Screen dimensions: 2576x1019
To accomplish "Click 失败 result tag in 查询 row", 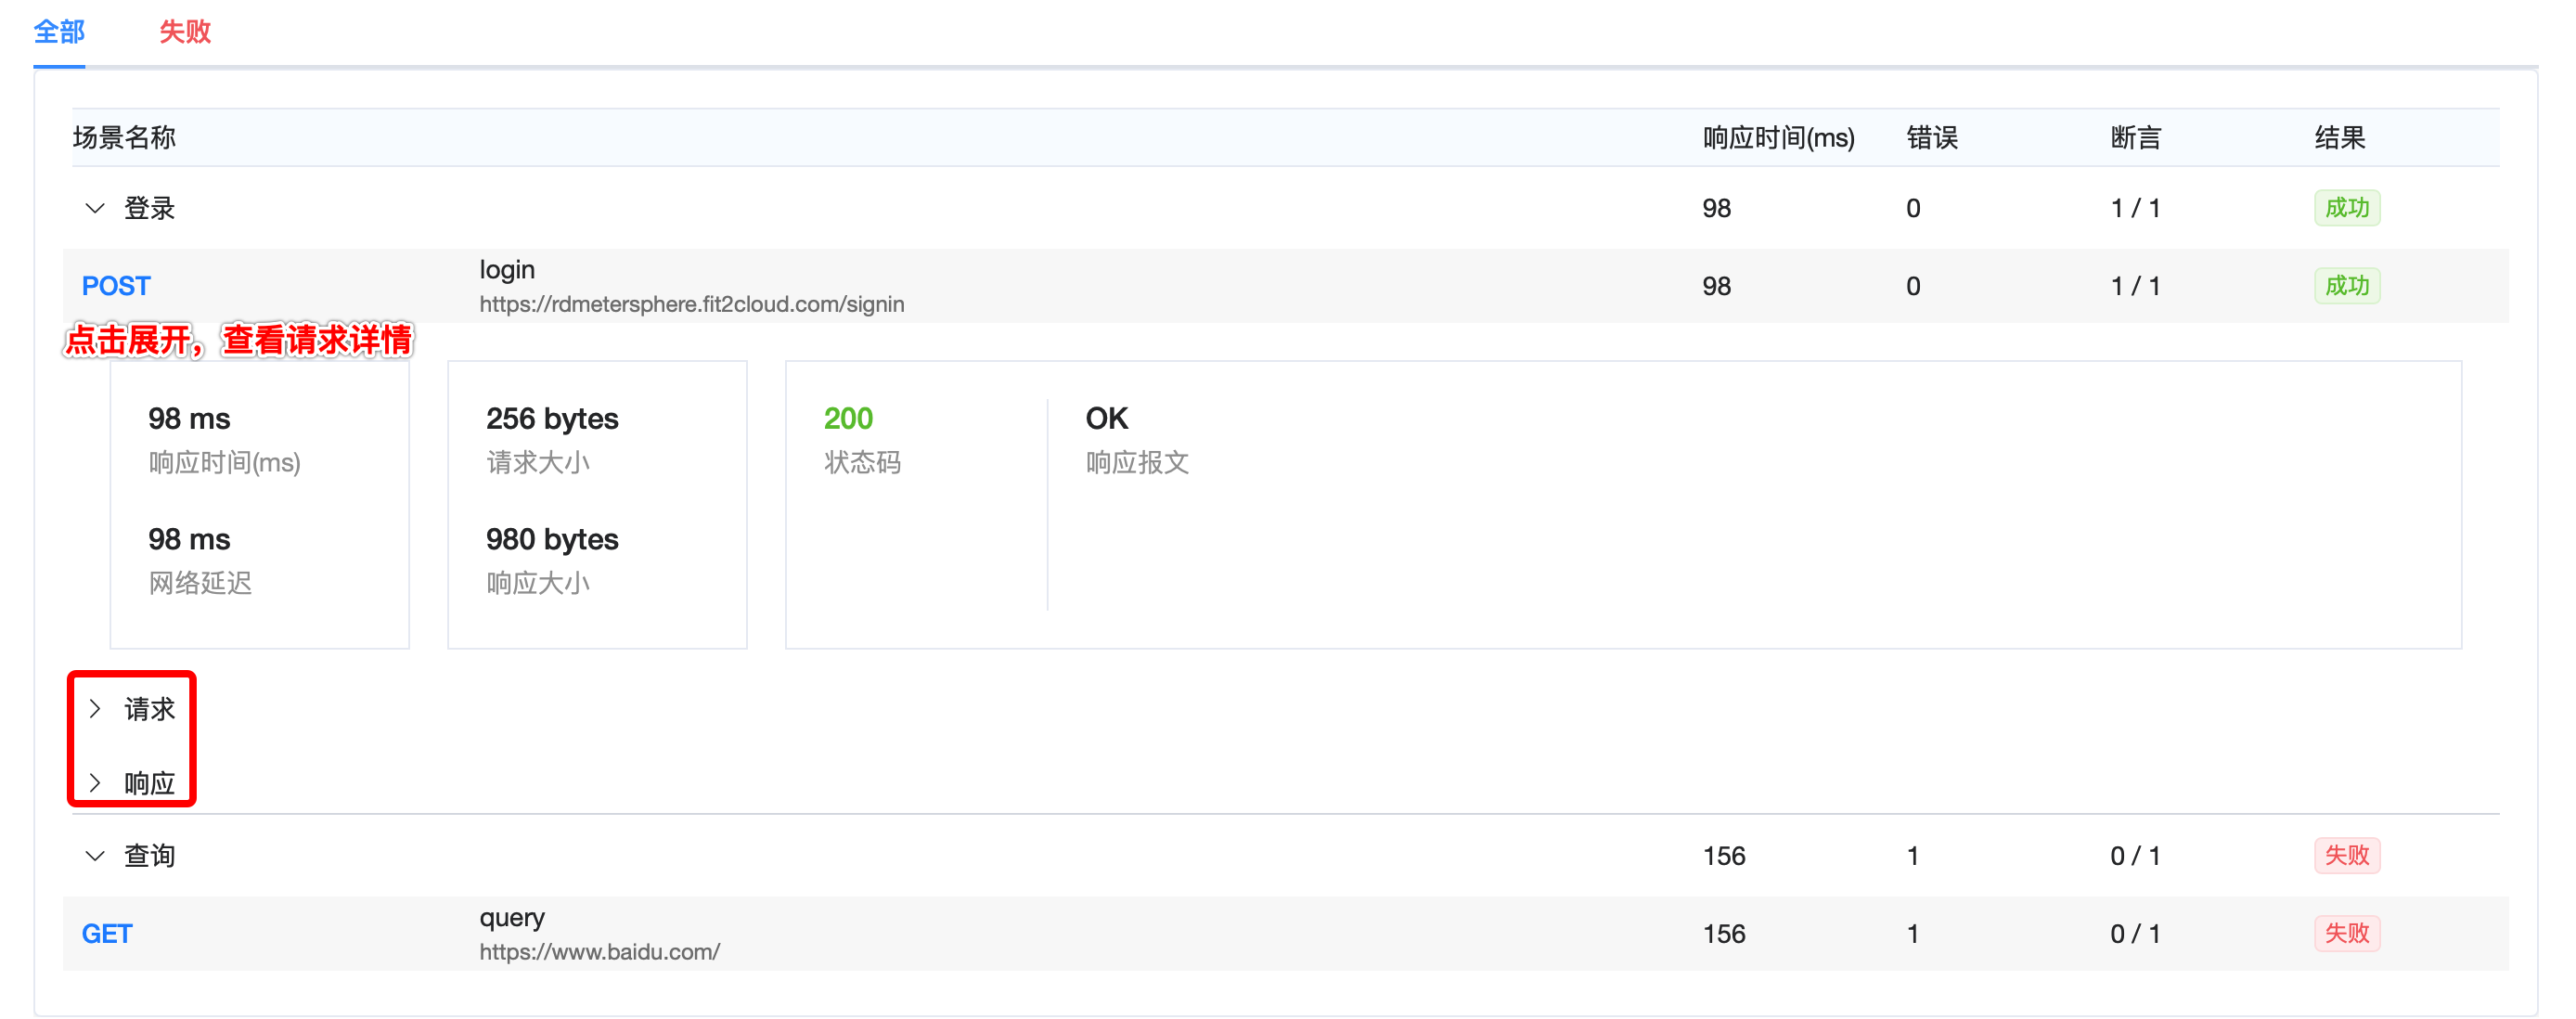I will [2346, 855].
